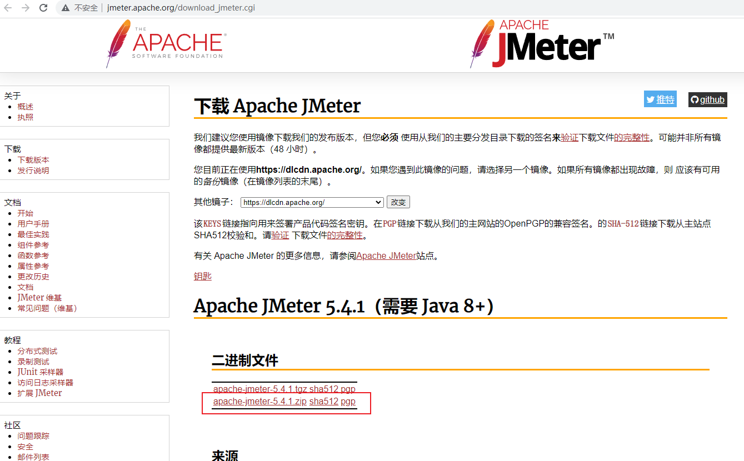Open 常见问题（维基）link

click(x=48, y=308)
